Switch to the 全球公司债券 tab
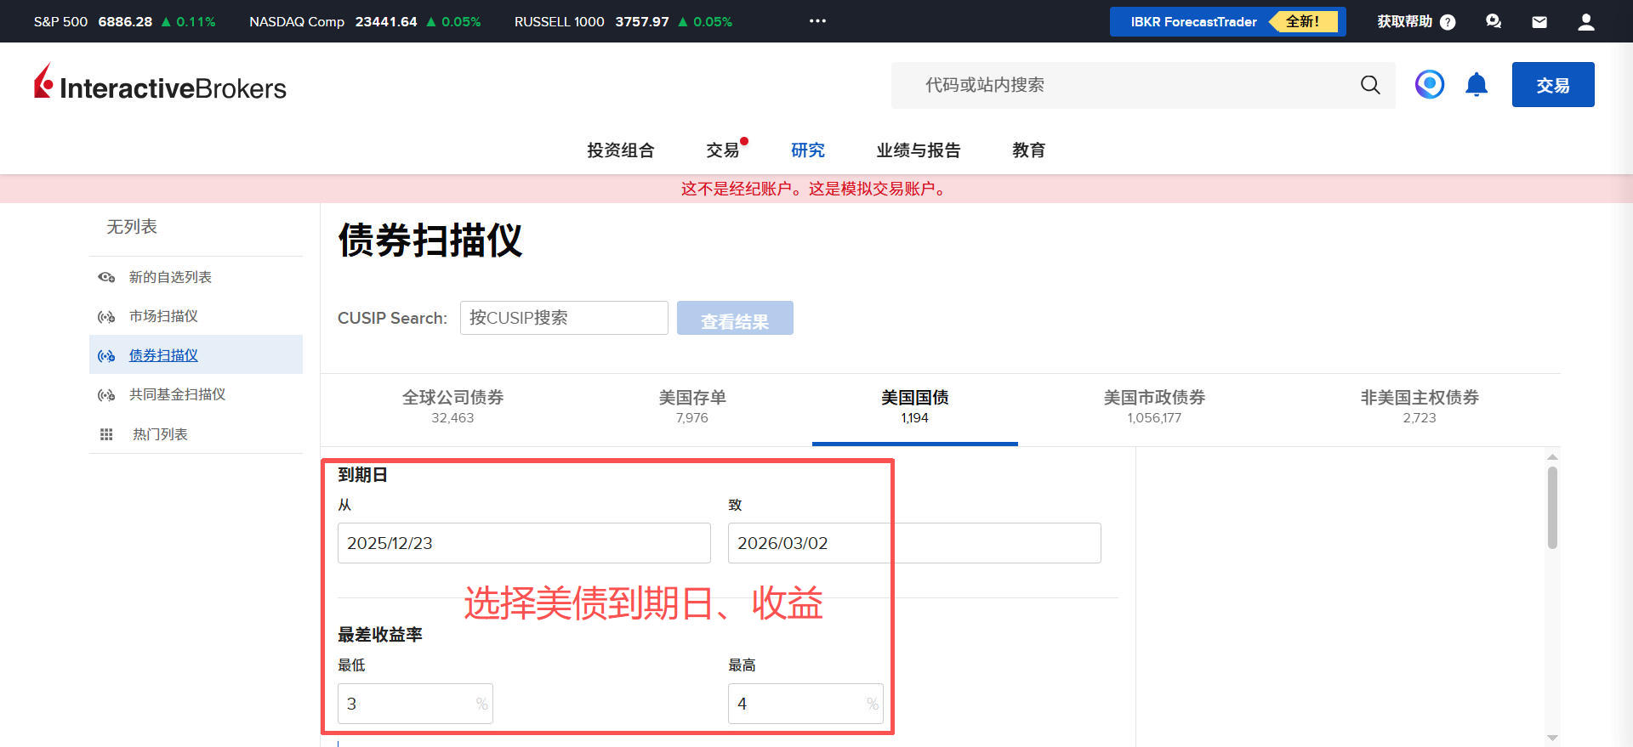Image resolution: width=1633 pixels, height=747 pixels. click(x=452, y=406)
